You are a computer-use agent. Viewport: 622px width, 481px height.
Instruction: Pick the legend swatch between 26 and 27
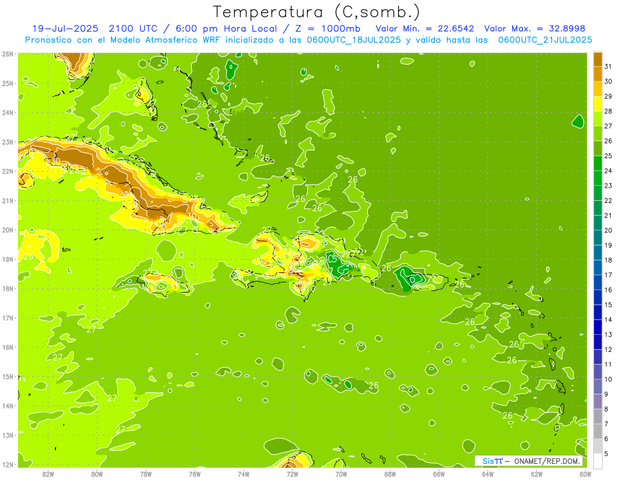(x=598, y=133)
